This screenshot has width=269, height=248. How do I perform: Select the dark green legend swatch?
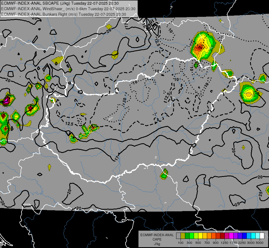click(x=187, y=236)
